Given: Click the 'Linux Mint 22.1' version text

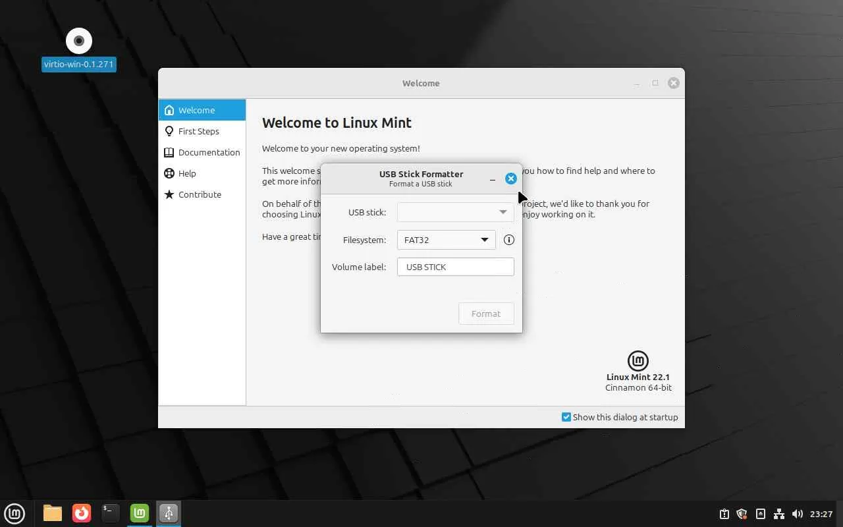Looking at the screenshot, I should [x=638, y=377].
